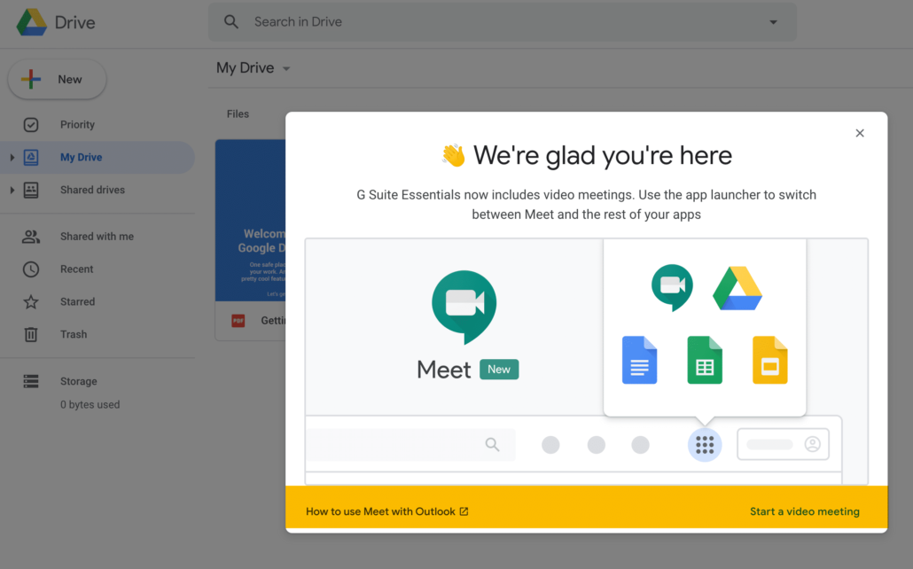Viewport: 913px width, 569px height.
Task: Click the 0 bytes used text
Action: [x=90, y=405]
